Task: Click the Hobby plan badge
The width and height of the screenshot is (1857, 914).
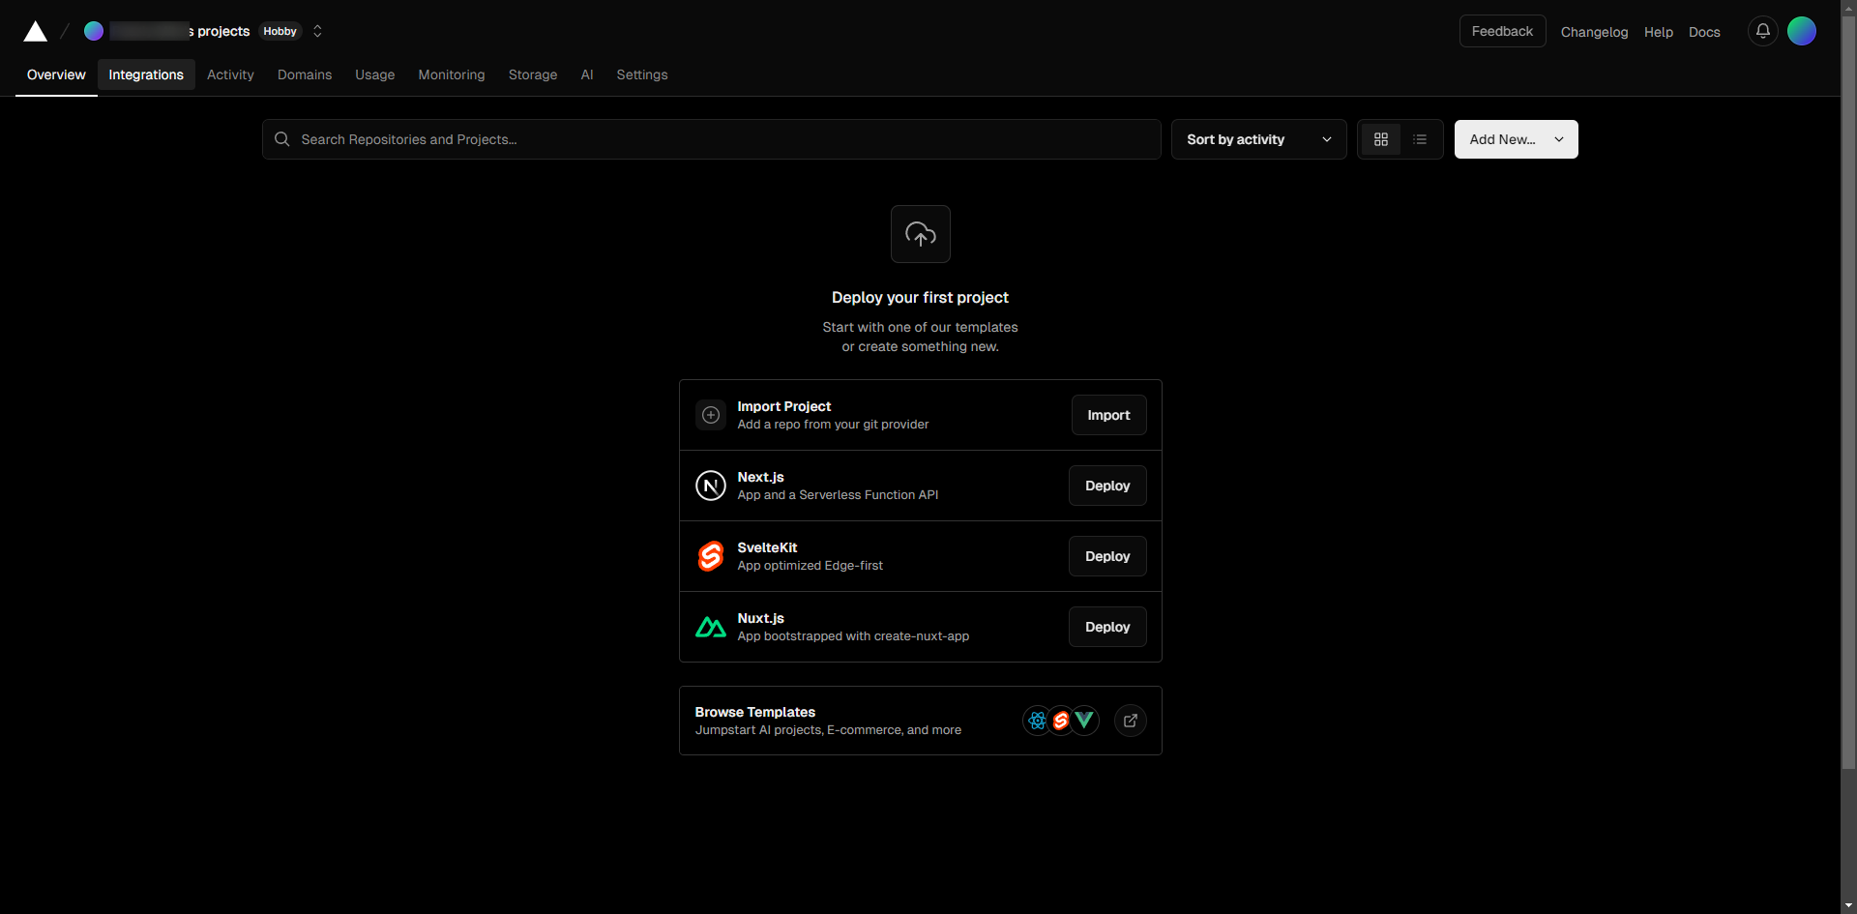Action: tap(280, 31)
